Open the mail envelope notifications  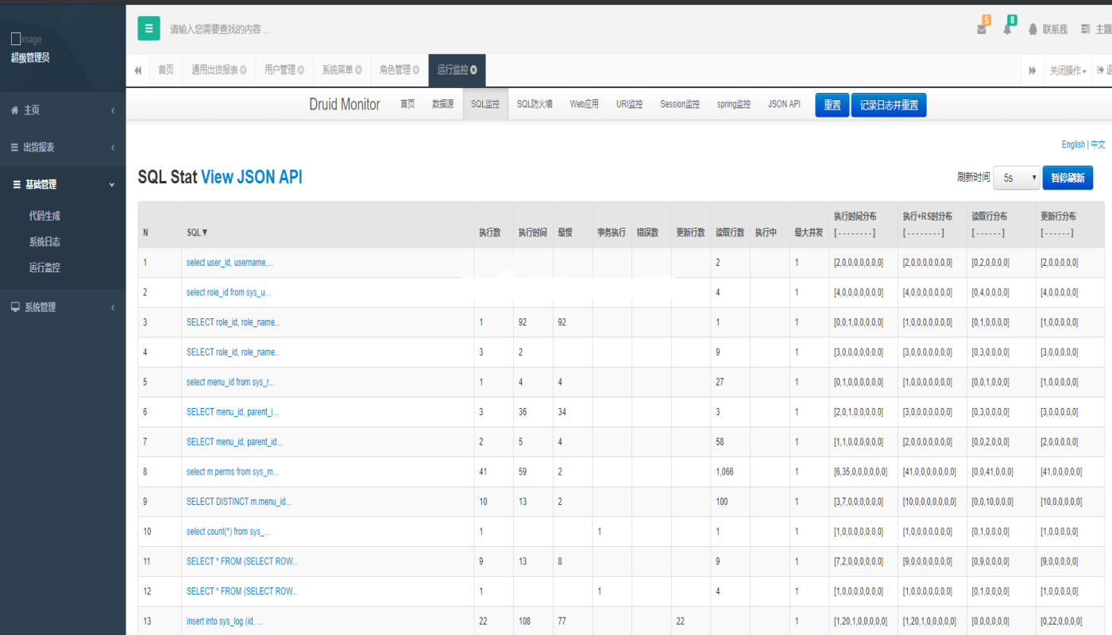982,29
